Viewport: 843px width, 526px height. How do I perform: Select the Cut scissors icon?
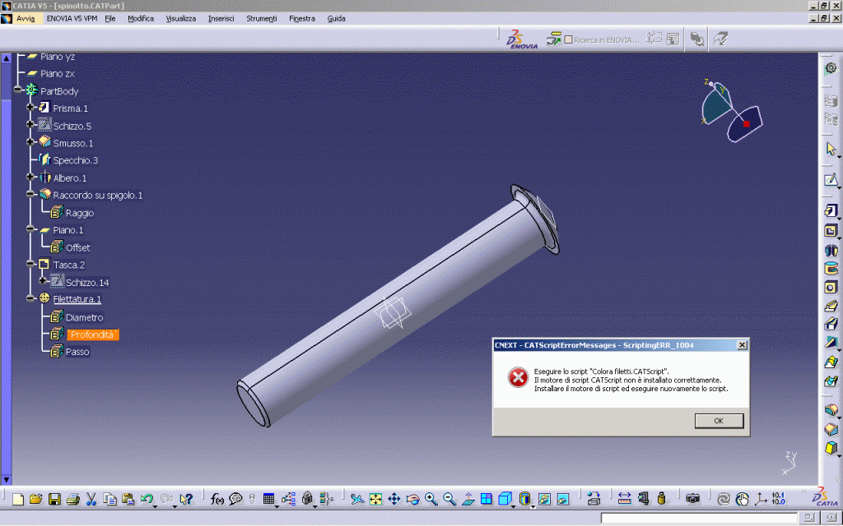91,499
